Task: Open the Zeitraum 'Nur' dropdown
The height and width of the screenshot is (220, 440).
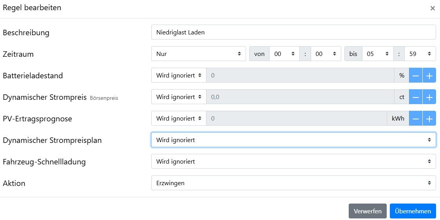Action: click(x=199, y=54)
